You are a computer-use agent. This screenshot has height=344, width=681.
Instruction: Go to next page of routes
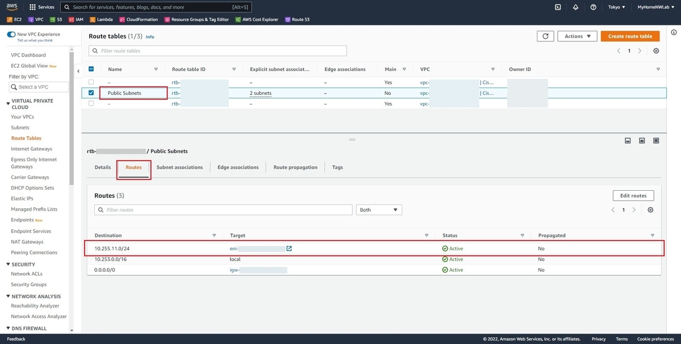tap(634, 210)
